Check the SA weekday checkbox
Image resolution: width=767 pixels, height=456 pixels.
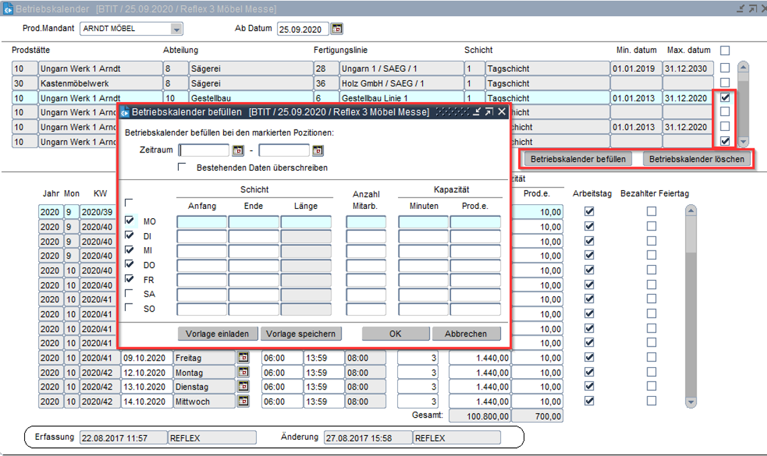130,293
